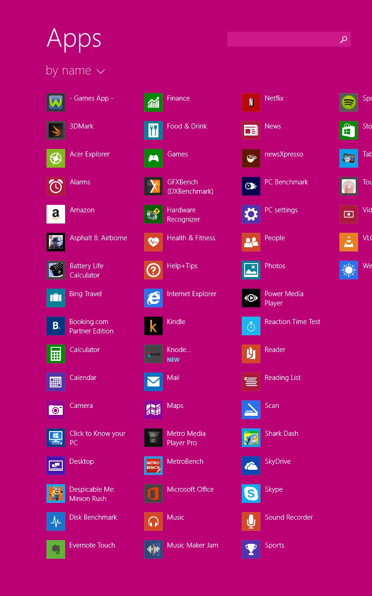Launch the Shark Dash icon
This screenshot has height=596, width=372.
tap(251, 438)
